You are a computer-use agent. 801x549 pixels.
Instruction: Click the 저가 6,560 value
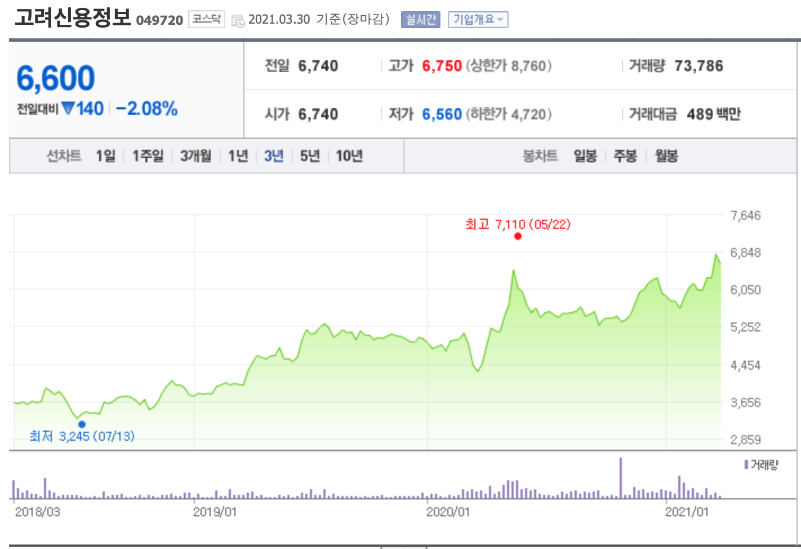click(442, 114)
